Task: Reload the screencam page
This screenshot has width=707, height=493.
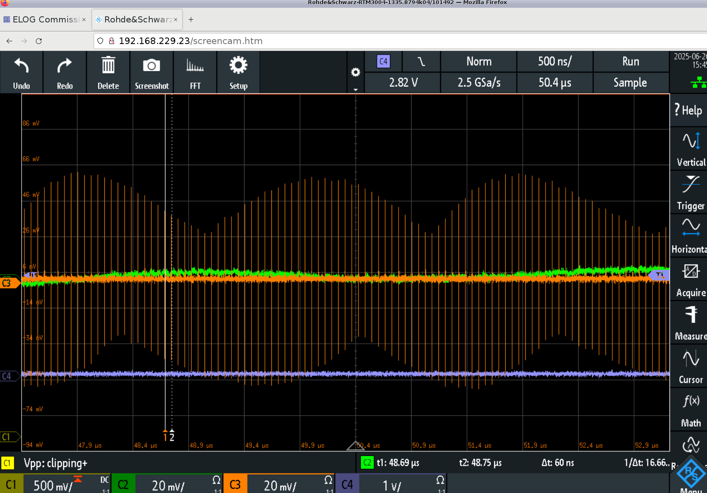Action: click(x=39, y=41)
